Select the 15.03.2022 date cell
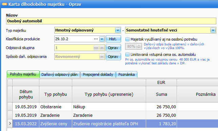 tap(26, 124)
